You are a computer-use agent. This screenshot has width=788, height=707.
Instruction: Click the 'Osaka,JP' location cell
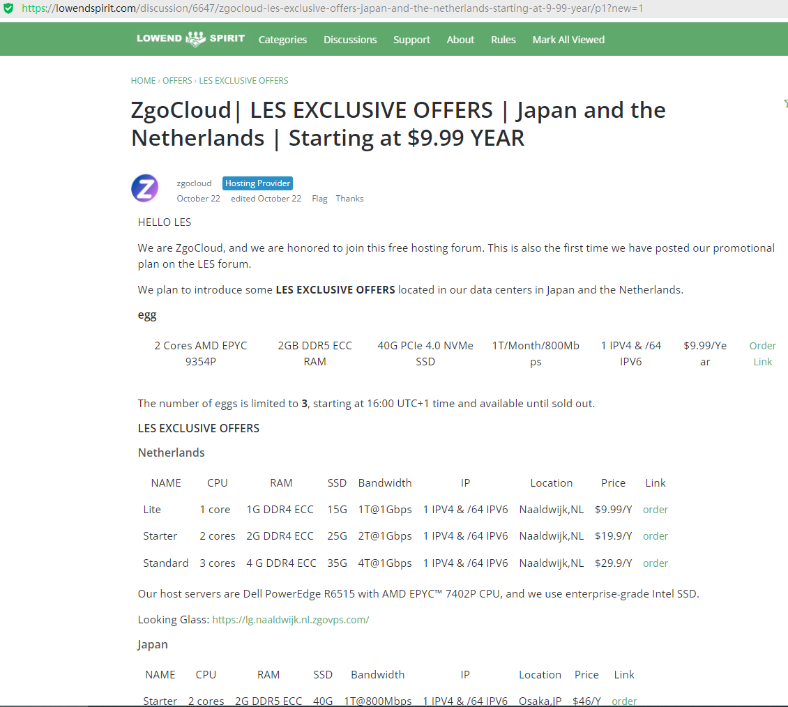pyautogui.click(x=540, y=701)
